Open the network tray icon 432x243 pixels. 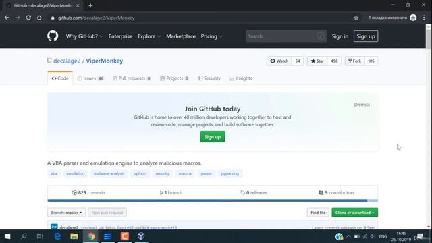(x=364, y=236)
